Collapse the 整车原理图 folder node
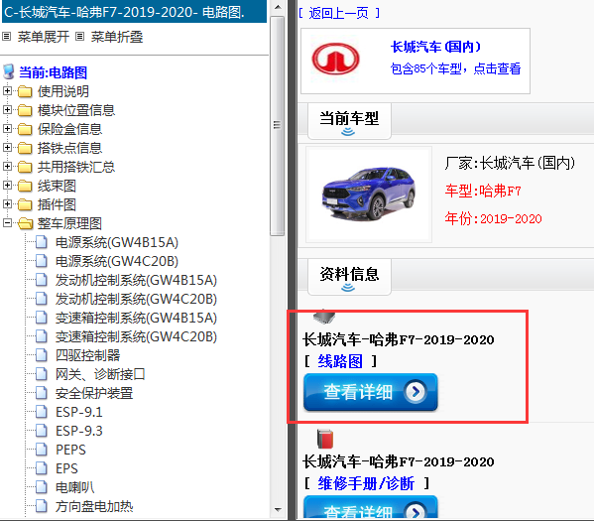The image size is (594, 521). tap(7, 223)
